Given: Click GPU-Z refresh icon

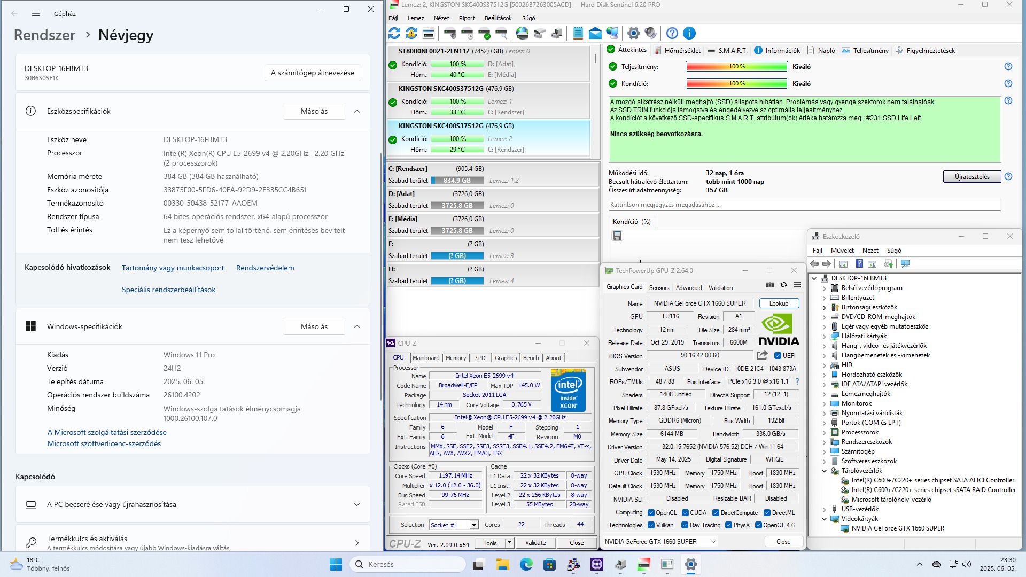Looking at the screenshot, I should (x=783, y=285).
